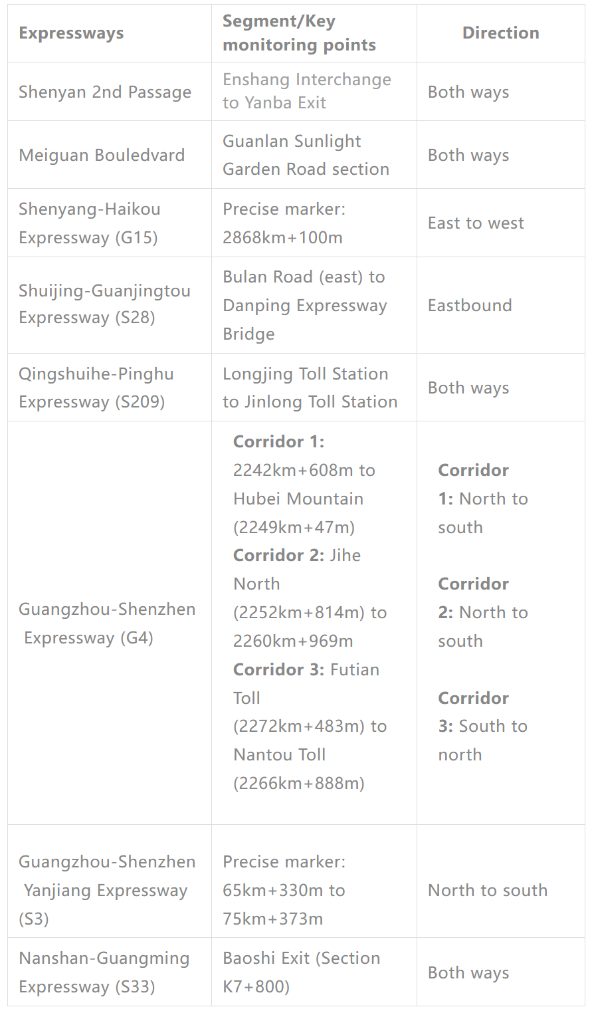Image resolution: width=592 pixels, height=1011 pixels.
Task: Select Shuijing-Guanjingtou Expressway (S28) cell
Action: (x=104, y=304)
